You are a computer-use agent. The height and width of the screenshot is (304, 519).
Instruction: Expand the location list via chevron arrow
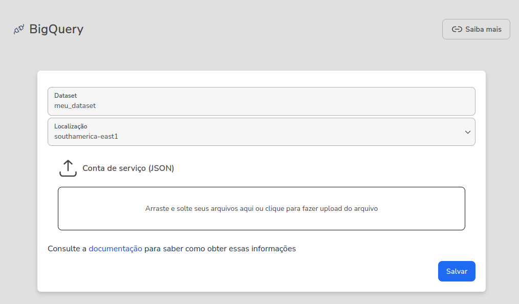(468, 132)
